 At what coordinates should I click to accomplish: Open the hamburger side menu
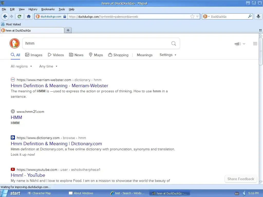(x=255, y=44)
